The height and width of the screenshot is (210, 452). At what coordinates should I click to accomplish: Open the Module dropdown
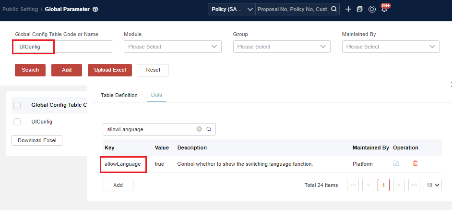point(173,47)
